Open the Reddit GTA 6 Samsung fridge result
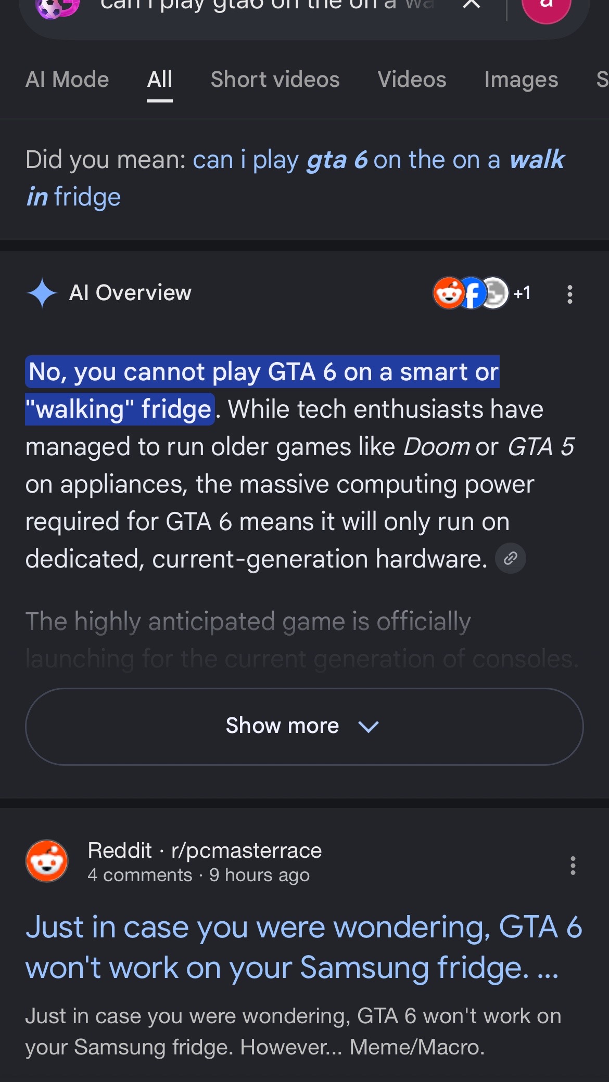The width and height of the screenshot is (609, 1082). coord(303,947)
